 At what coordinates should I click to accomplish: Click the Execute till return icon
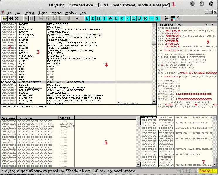pos(68,18)
